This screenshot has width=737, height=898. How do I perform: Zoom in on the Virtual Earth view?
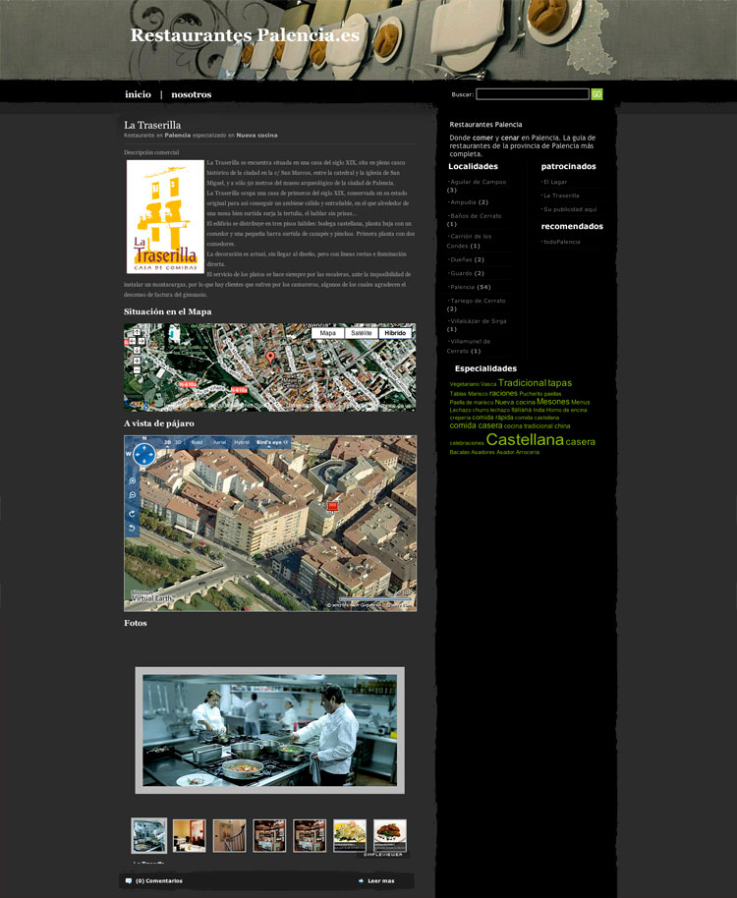[133, 481]
